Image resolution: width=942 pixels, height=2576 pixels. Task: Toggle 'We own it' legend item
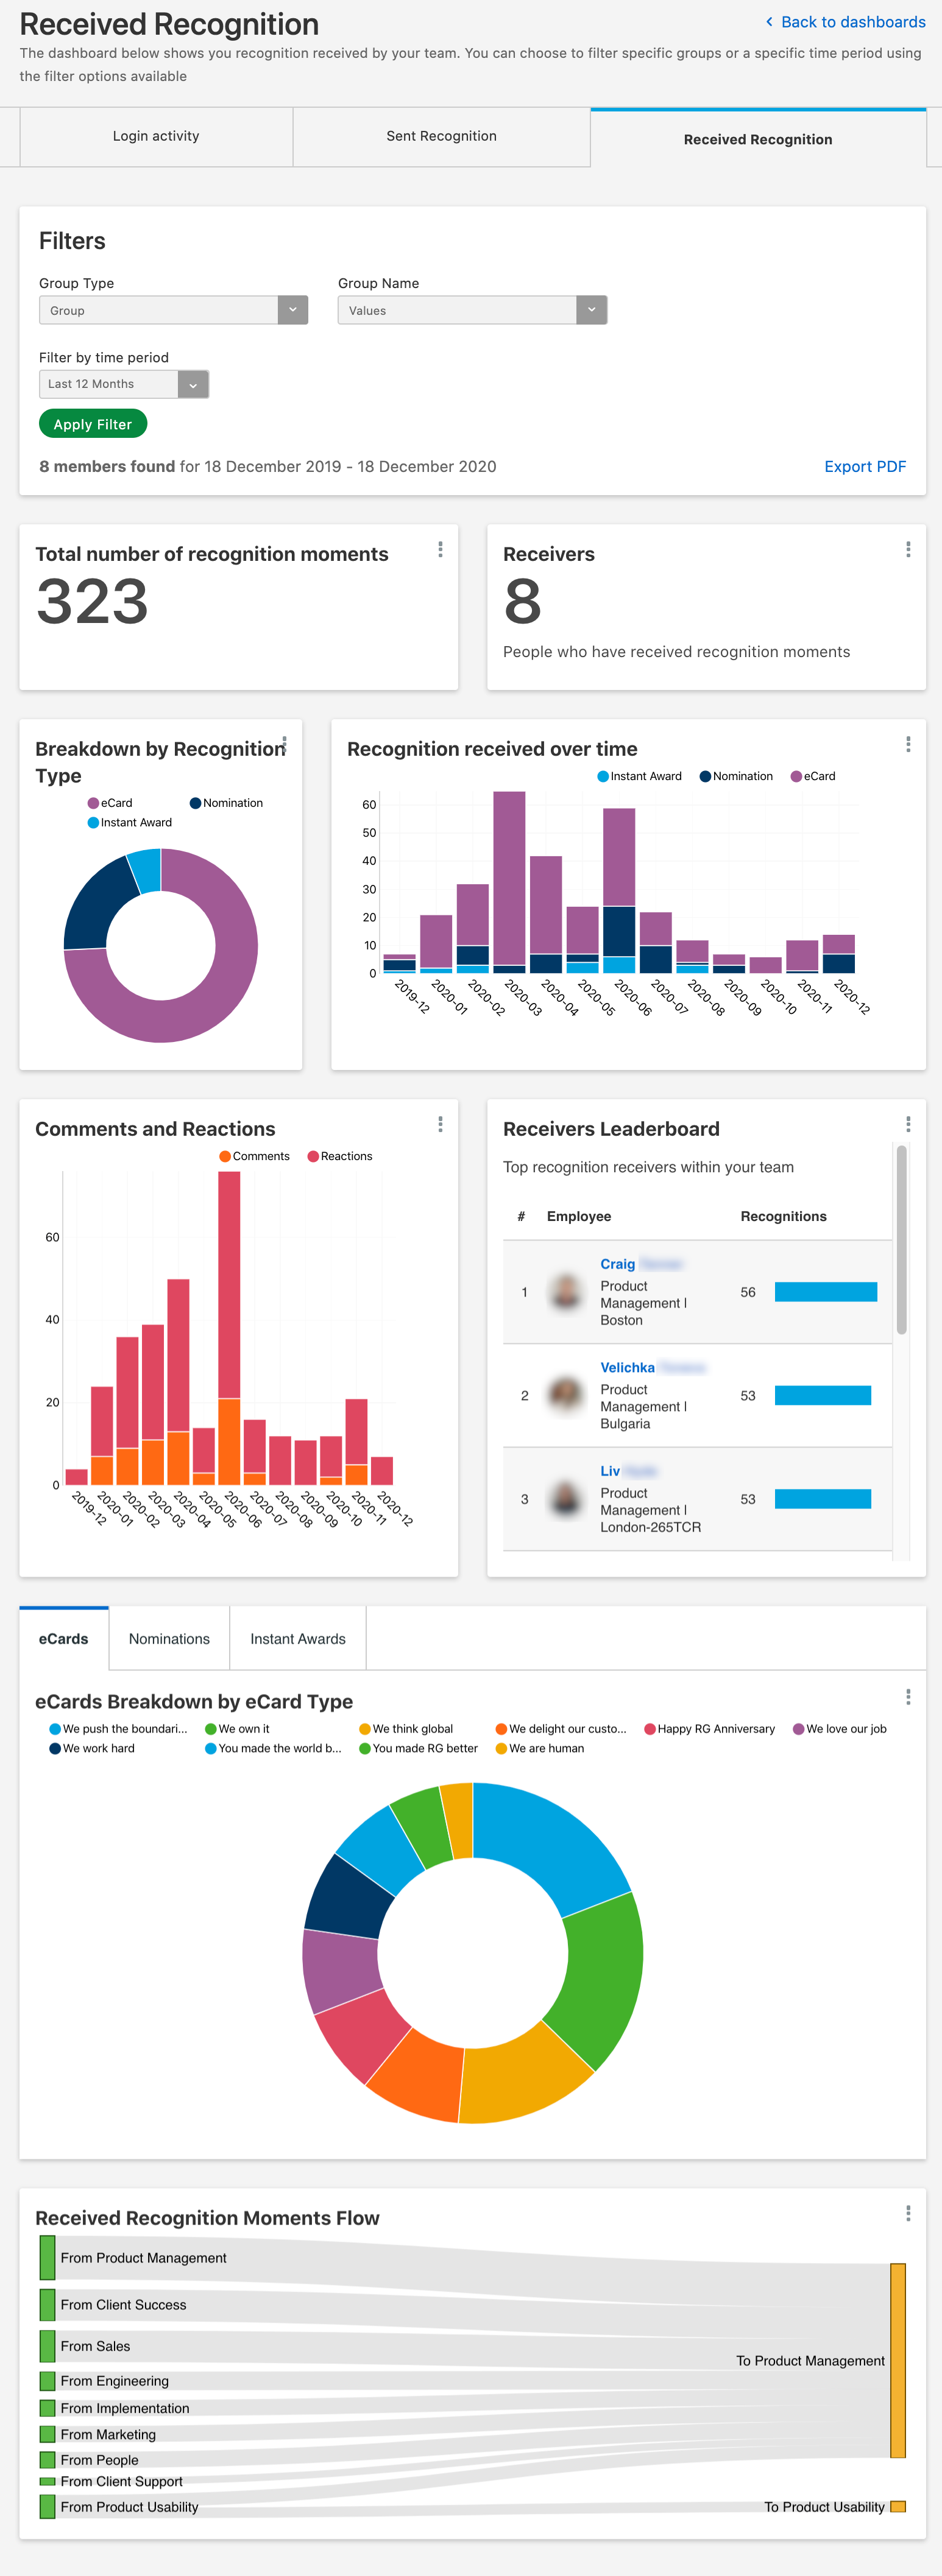(237, 1728)
